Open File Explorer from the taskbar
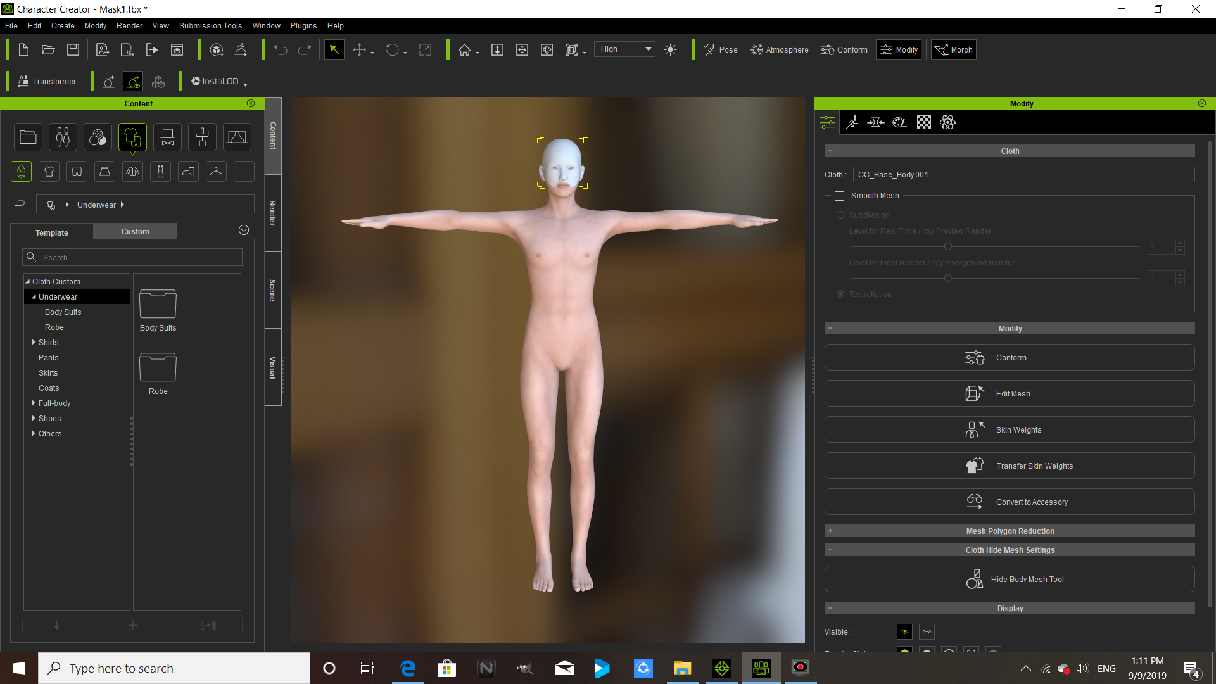Screen dimensions: 1216x684 point(682,668)
